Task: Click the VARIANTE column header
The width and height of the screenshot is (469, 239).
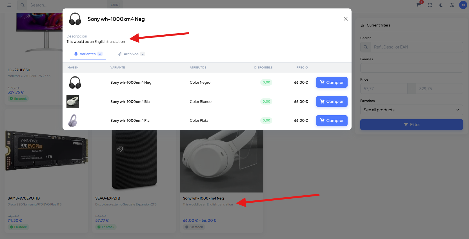Action: click(x=118, y=68)
